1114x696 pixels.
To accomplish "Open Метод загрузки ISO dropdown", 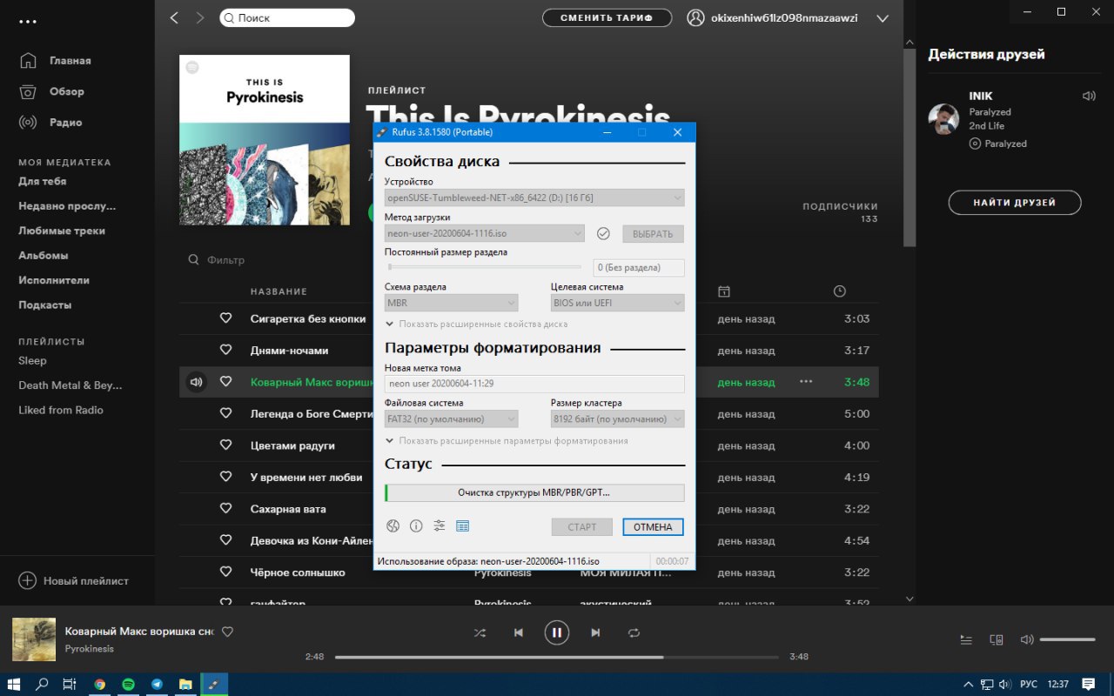I will click(485, 233).
